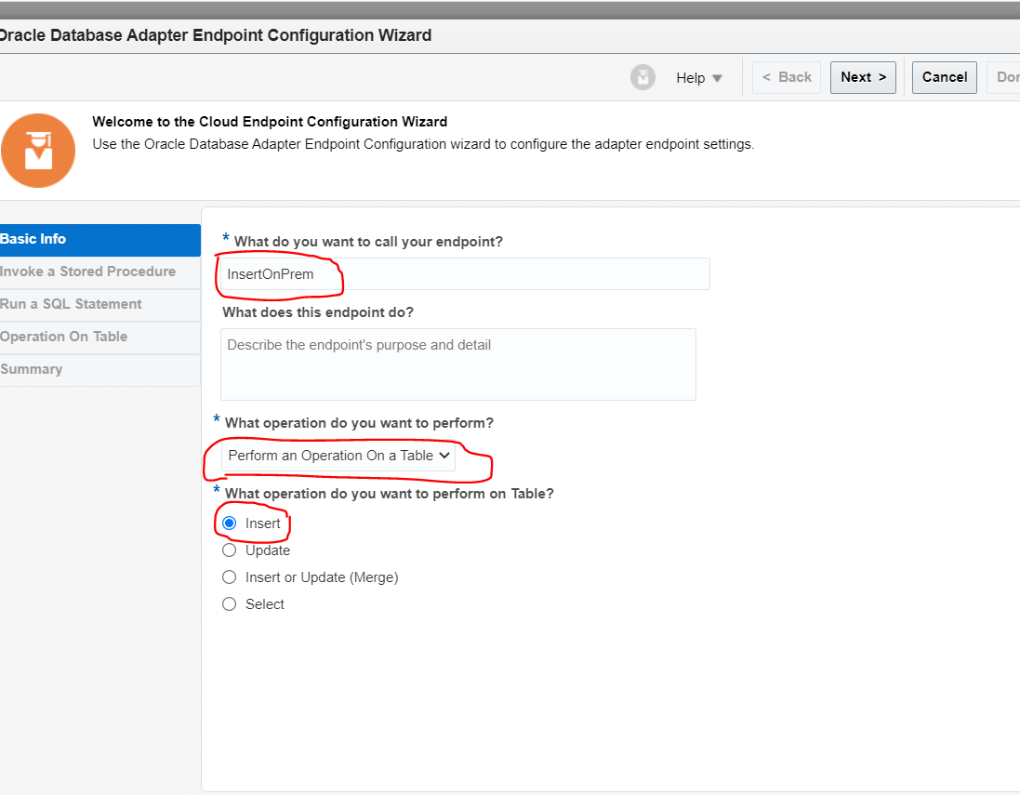This screenshot has width=1020, height=795.
Task: Click the partially visible Done button
Action: click(x=1004, y=77)
